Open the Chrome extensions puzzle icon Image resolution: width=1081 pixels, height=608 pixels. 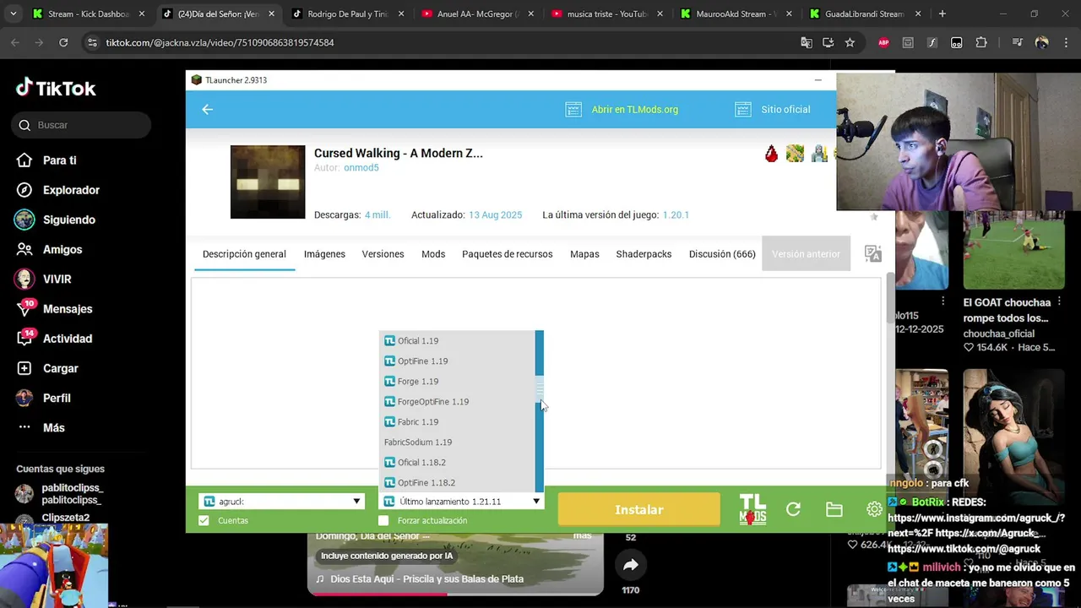(x=981, y=42)
